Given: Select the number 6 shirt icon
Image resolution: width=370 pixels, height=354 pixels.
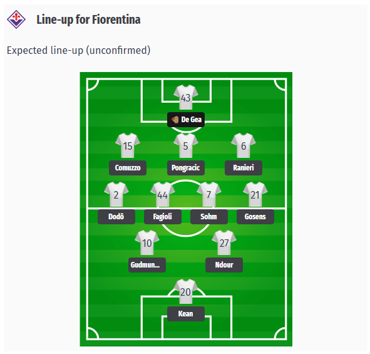Looking at the screenshot, I should (x=244, y=145).
